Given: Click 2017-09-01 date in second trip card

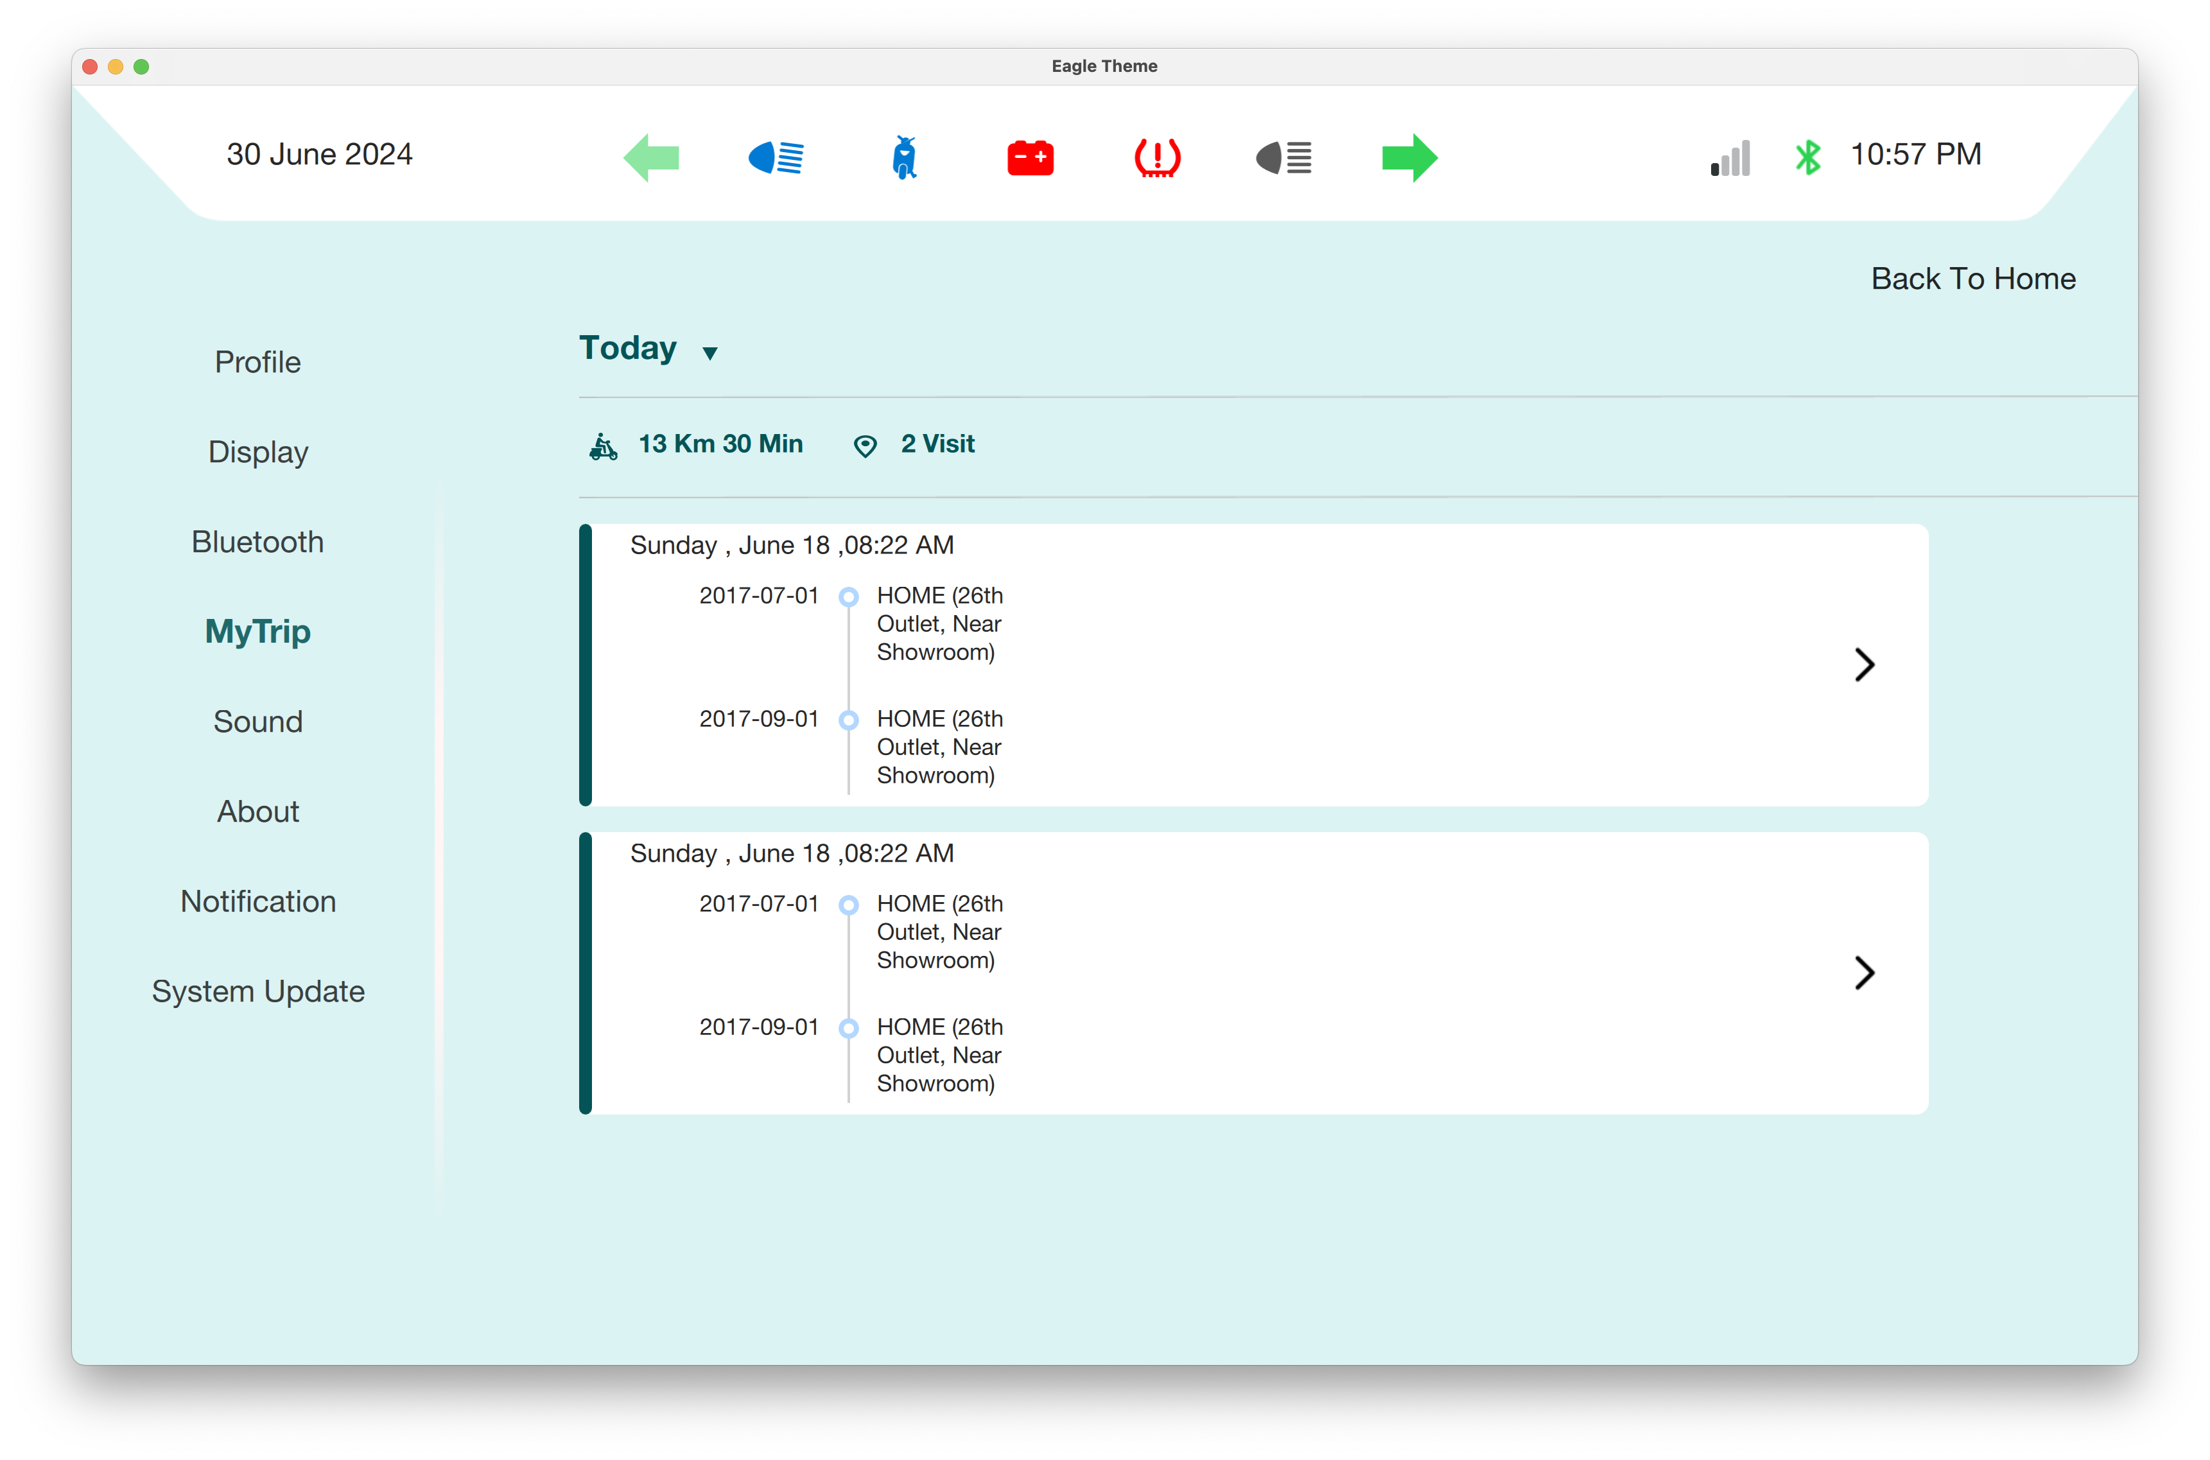Looking at the screenshot, I should (759, 1028).
